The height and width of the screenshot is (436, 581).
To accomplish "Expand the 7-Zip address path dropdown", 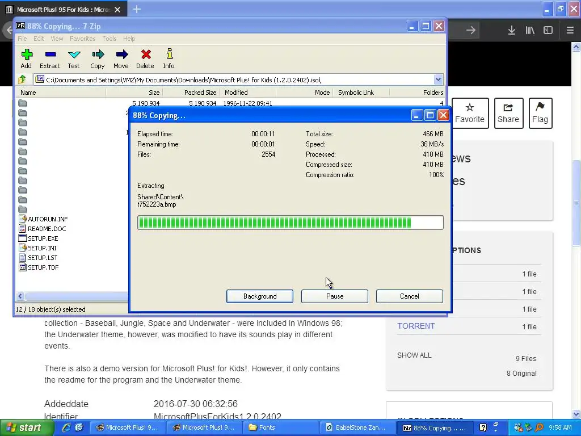I will tap(438, 79).
